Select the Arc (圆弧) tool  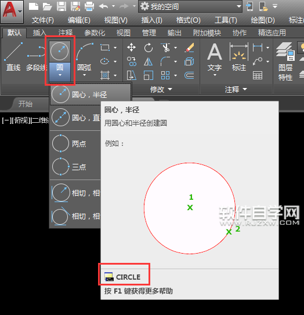(x=85, y=59)
